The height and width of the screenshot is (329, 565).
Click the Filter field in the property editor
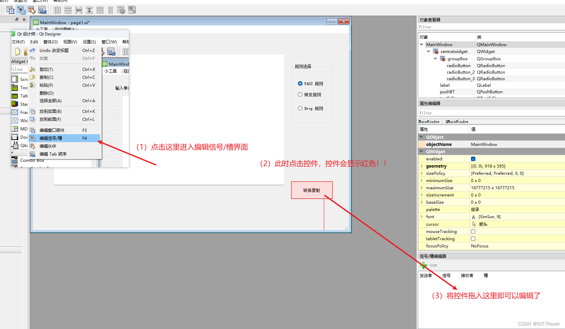point(489,113)
